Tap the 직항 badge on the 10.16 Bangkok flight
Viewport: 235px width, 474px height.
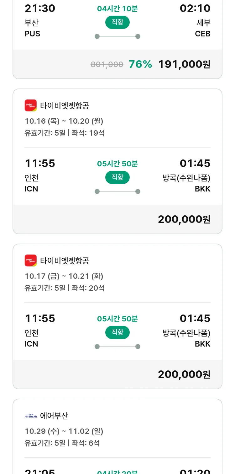[118, 177]
